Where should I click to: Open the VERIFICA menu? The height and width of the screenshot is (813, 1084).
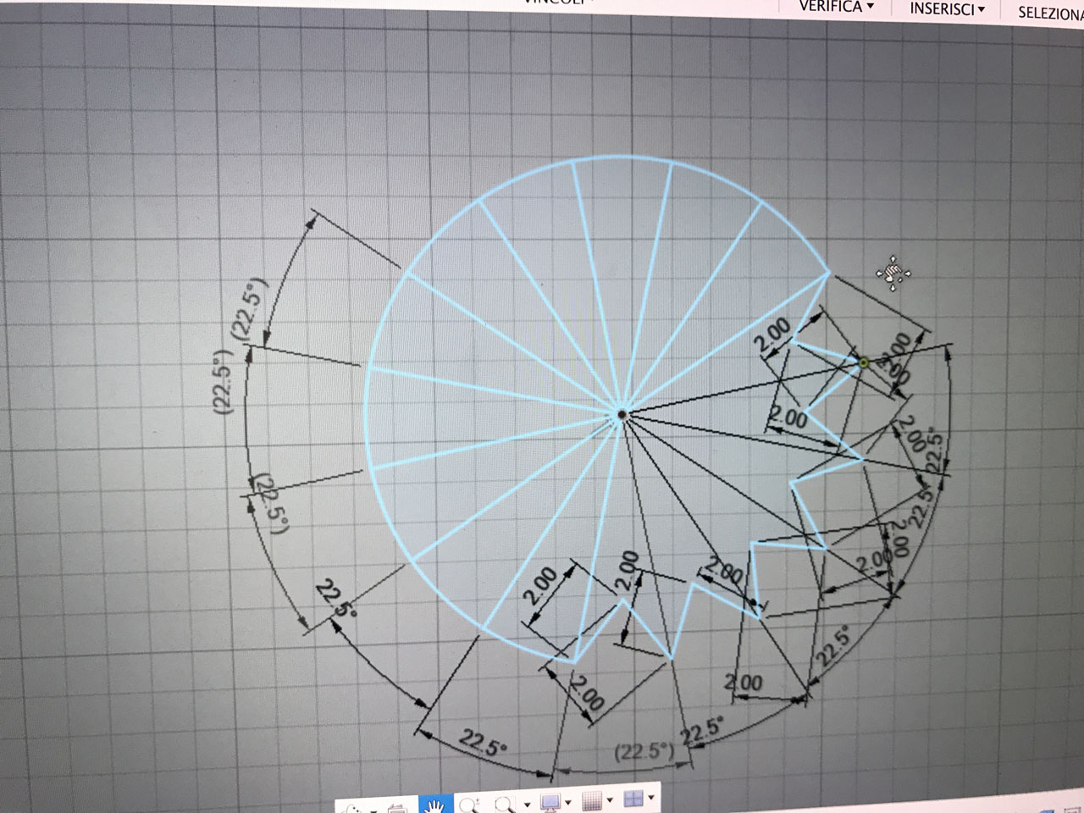point(836,7)
